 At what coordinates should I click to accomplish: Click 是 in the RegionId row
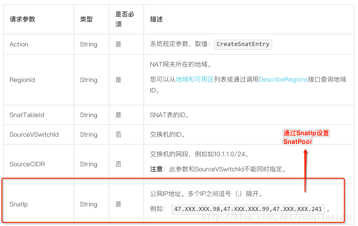pyautogui.click(x=118, y=80)
